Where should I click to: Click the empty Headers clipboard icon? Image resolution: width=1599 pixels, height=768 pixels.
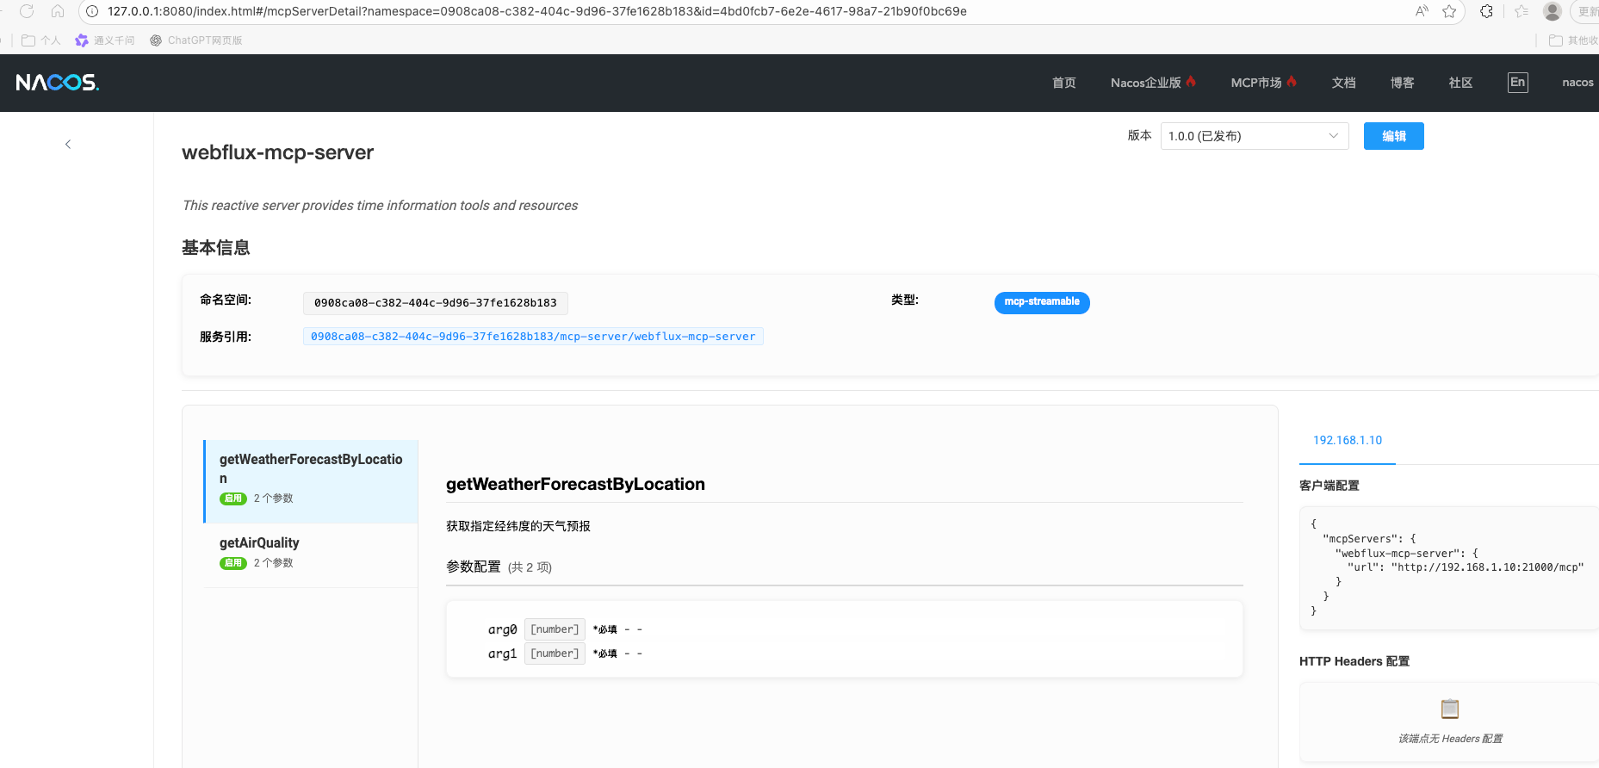pyautogui.click(x=1450, y=709)
